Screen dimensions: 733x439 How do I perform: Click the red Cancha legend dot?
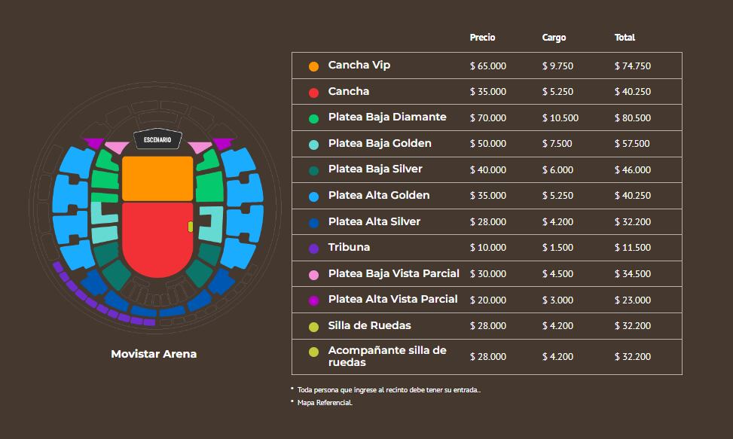click(x=313, y=93)
